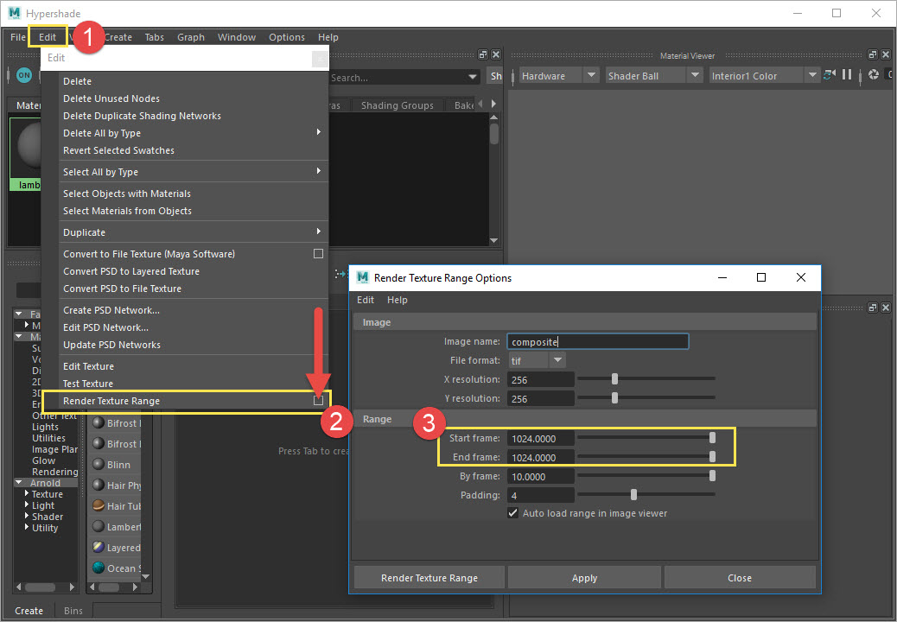Click the Apply button in Render Texture Range Options

584,576
